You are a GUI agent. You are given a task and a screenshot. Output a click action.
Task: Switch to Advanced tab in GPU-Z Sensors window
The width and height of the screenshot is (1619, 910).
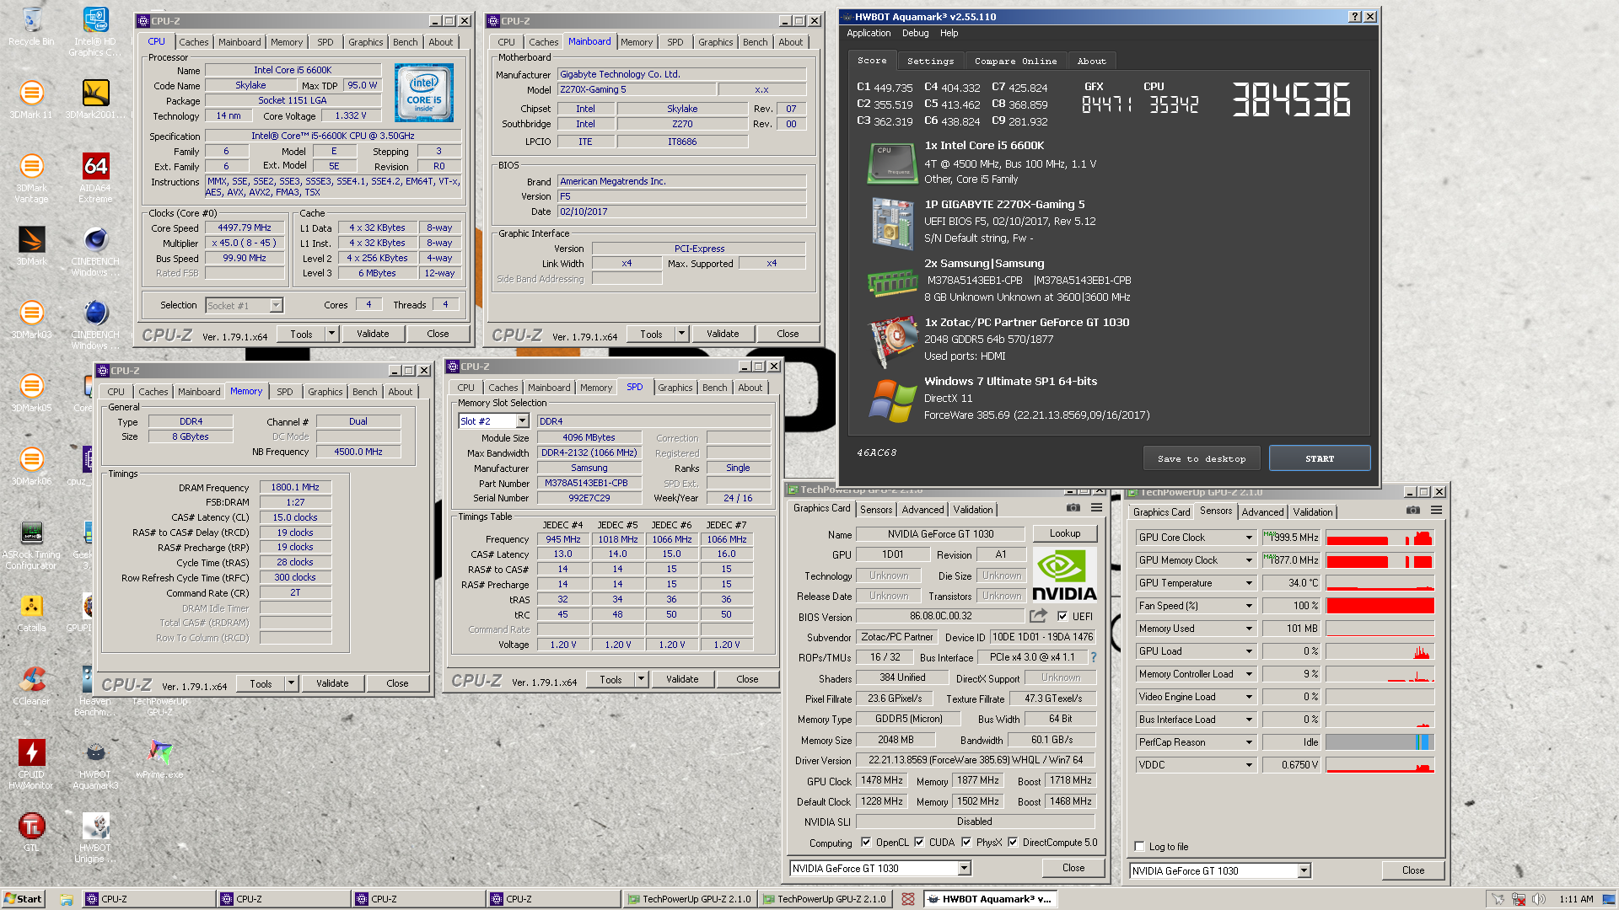pyautogui.click(x=1262, y=512)
